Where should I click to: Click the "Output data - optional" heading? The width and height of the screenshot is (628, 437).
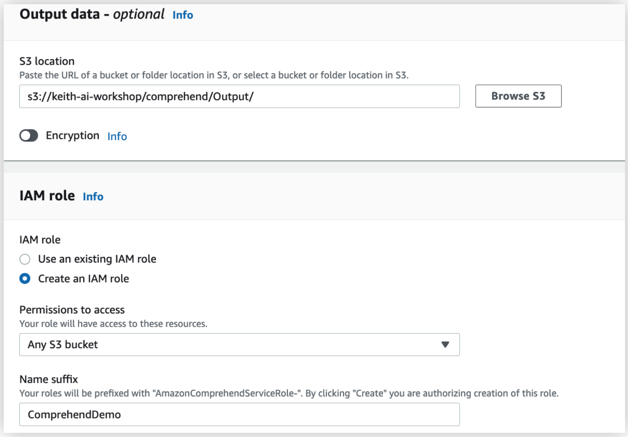pyautogui.click(x=92, y=15)
